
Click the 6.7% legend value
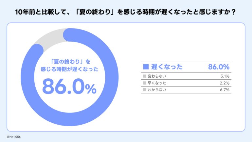point(224,90)
